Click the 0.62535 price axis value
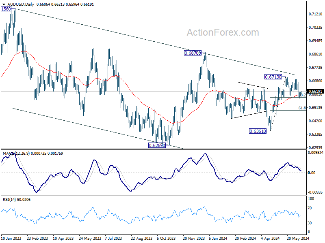Image resolution: width=325 pixels, height=243 pixels. [x=316, y=147]
